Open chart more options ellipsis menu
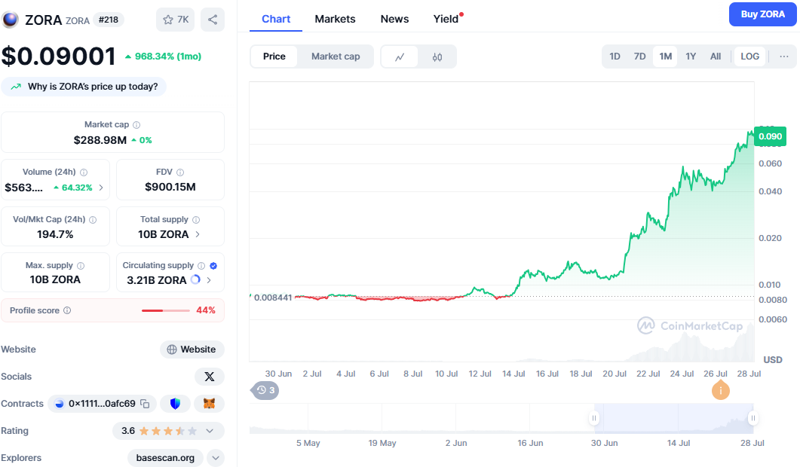The width and height of the screenshot is (800, 467). coord(784,56)
